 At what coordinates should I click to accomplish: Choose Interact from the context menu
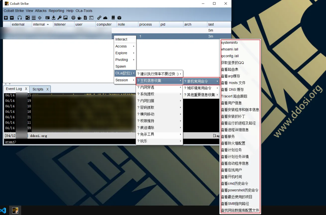coord(125,39)
